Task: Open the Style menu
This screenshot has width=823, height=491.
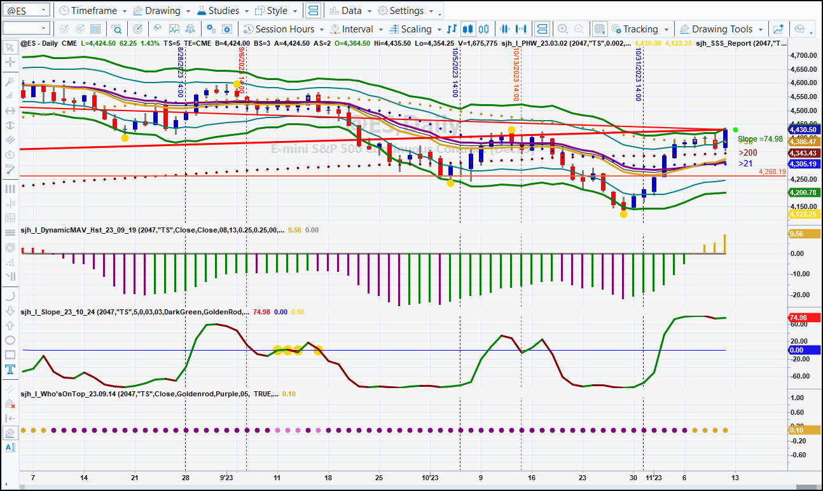Action: point(276,11)
